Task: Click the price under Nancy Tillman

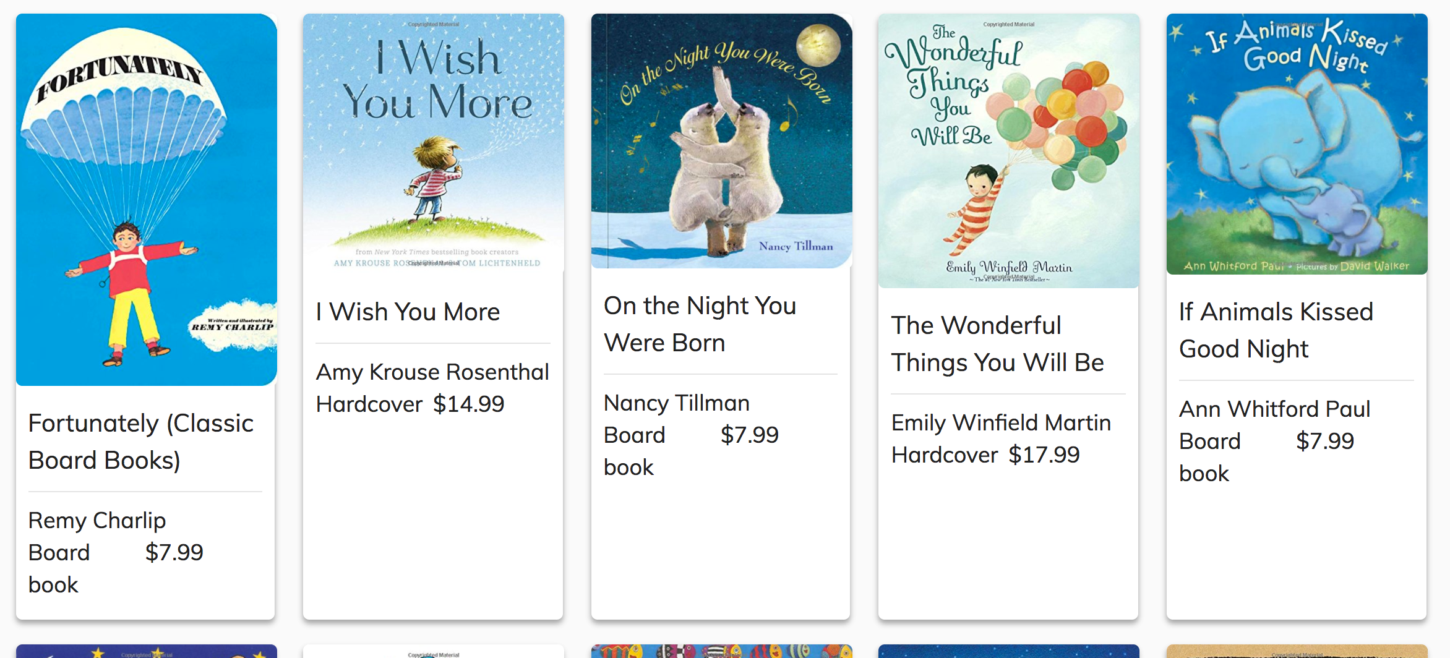Action: point(749,435)
